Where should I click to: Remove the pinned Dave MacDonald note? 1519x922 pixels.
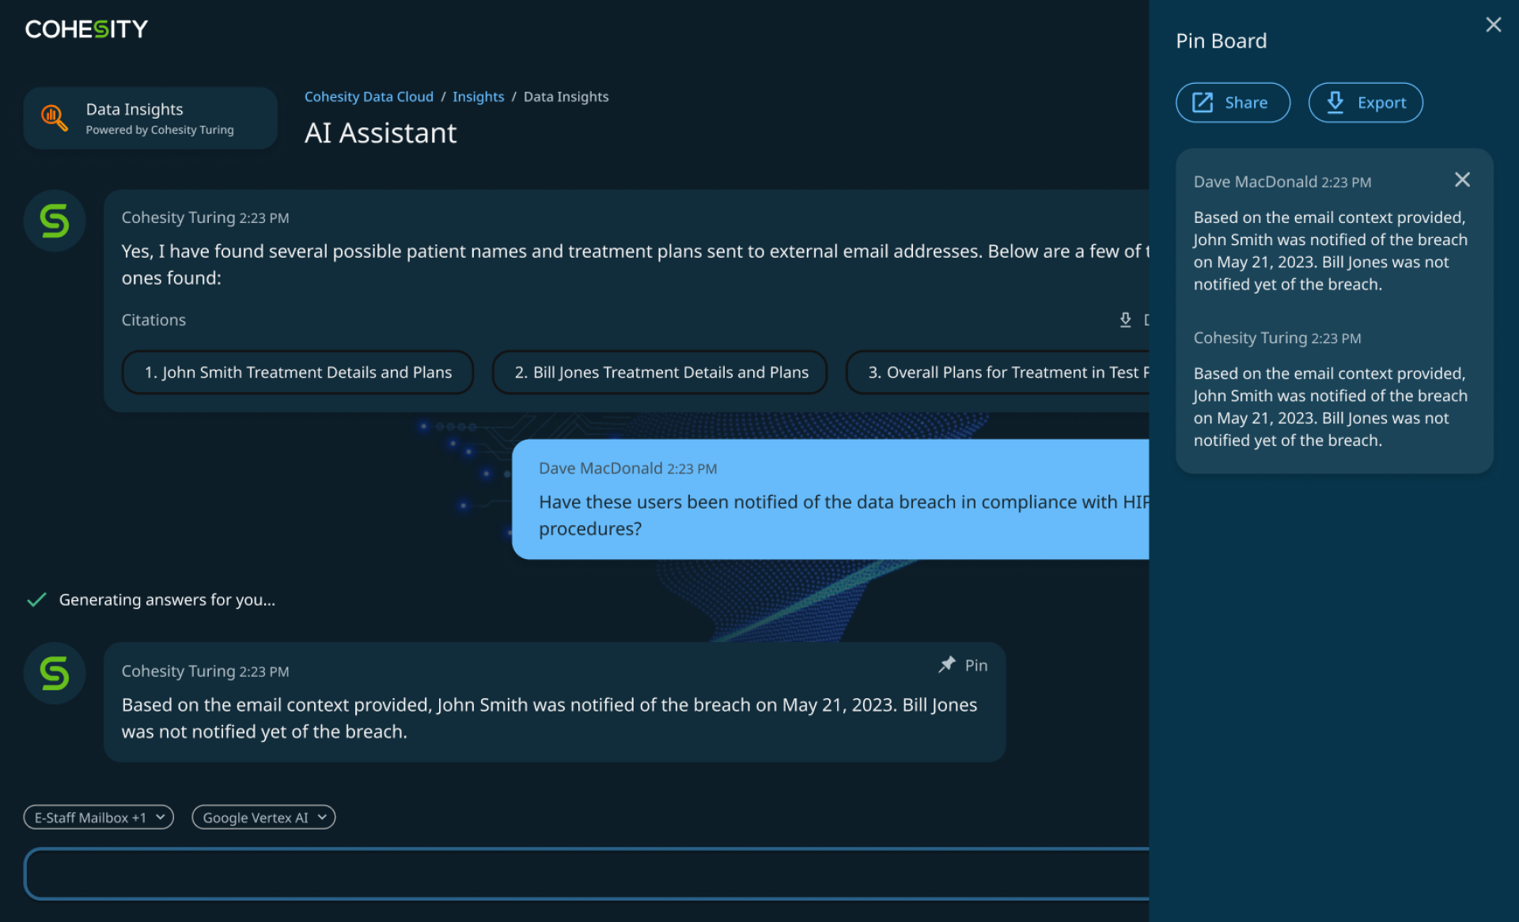[x=1462, y=179]
